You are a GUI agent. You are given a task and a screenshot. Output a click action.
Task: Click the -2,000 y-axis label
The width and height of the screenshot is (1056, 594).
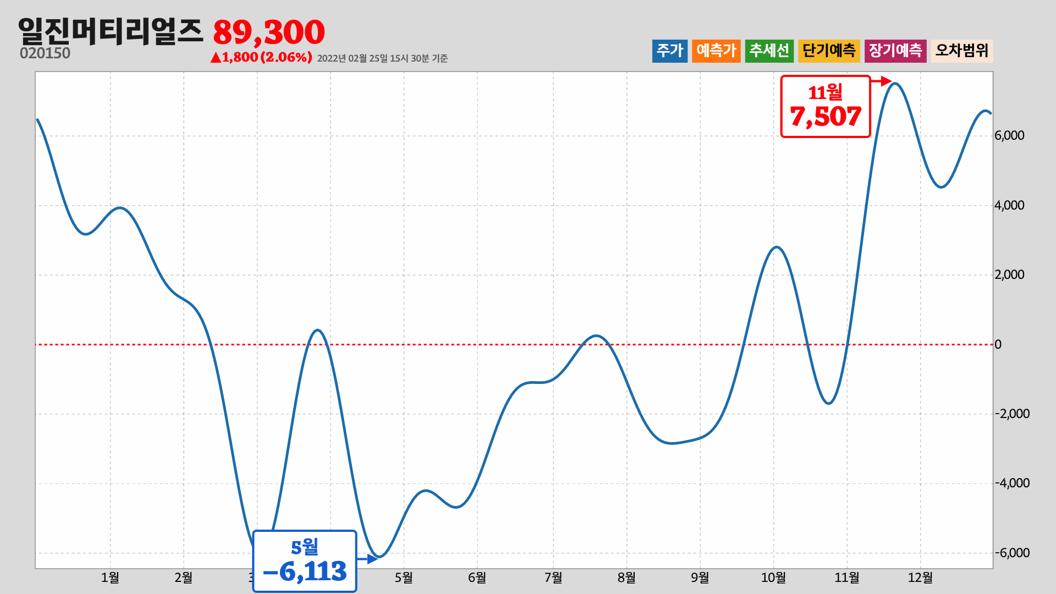pyautogui.click(x=1012, y=414)
